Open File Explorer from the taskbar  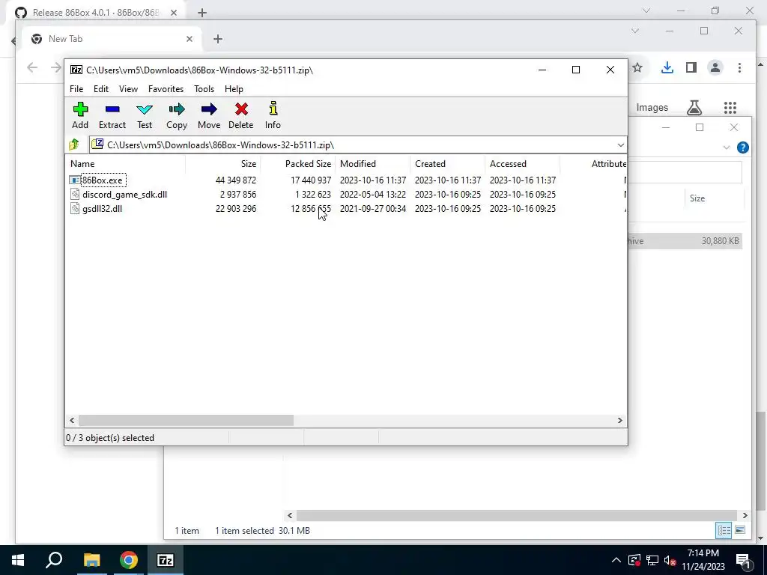click(x=91, y=560)
